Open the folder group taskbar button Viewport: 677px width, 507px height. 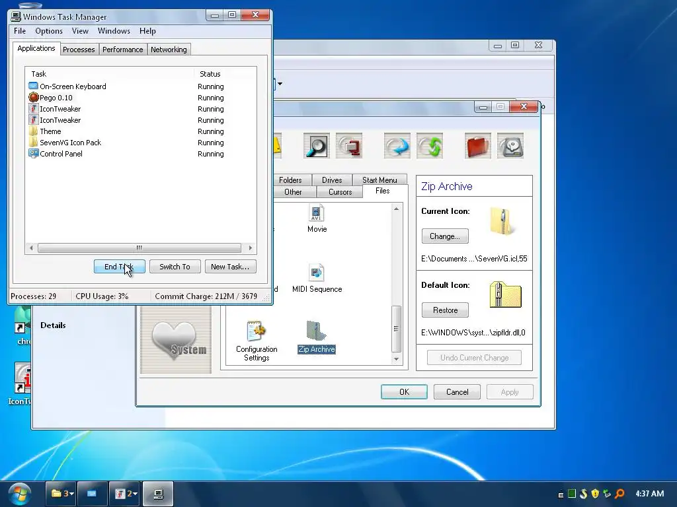(x=61, y=494)
